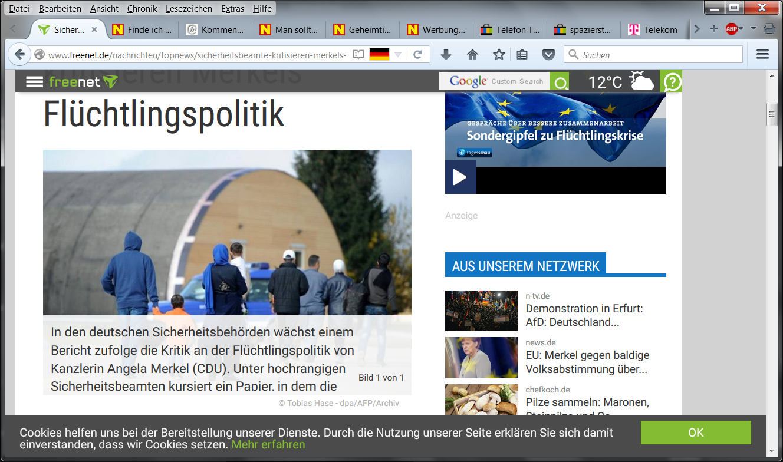Switch to the 'Kommen...' tab
This screenshot has width=783, height=462.
click(216, 29)
